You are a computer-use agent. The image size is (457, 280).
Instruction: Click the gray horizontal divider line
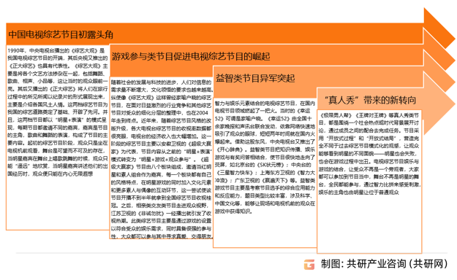coord(232,253)
